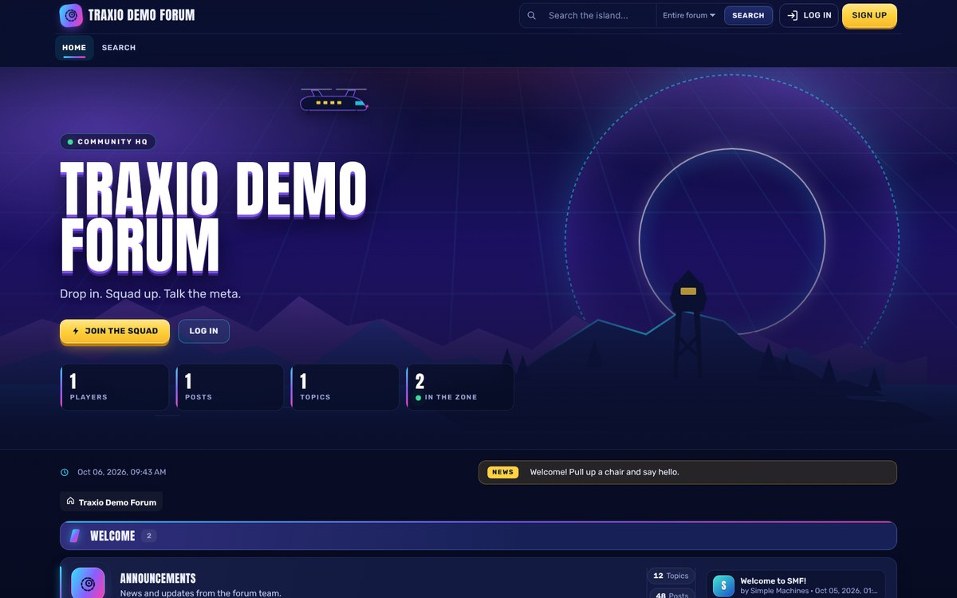Click the Traxio spiral logo icon in header

[x=71, y=15]
